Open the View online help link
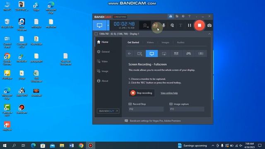 click(169, 93)
